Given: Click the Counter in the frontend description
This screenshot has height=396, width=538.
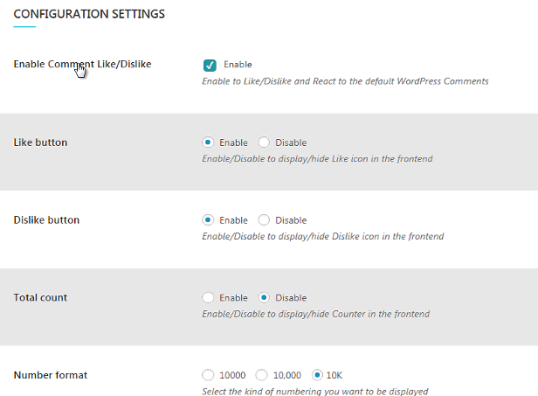Looking at the screenshot, I should coord(315,314).
